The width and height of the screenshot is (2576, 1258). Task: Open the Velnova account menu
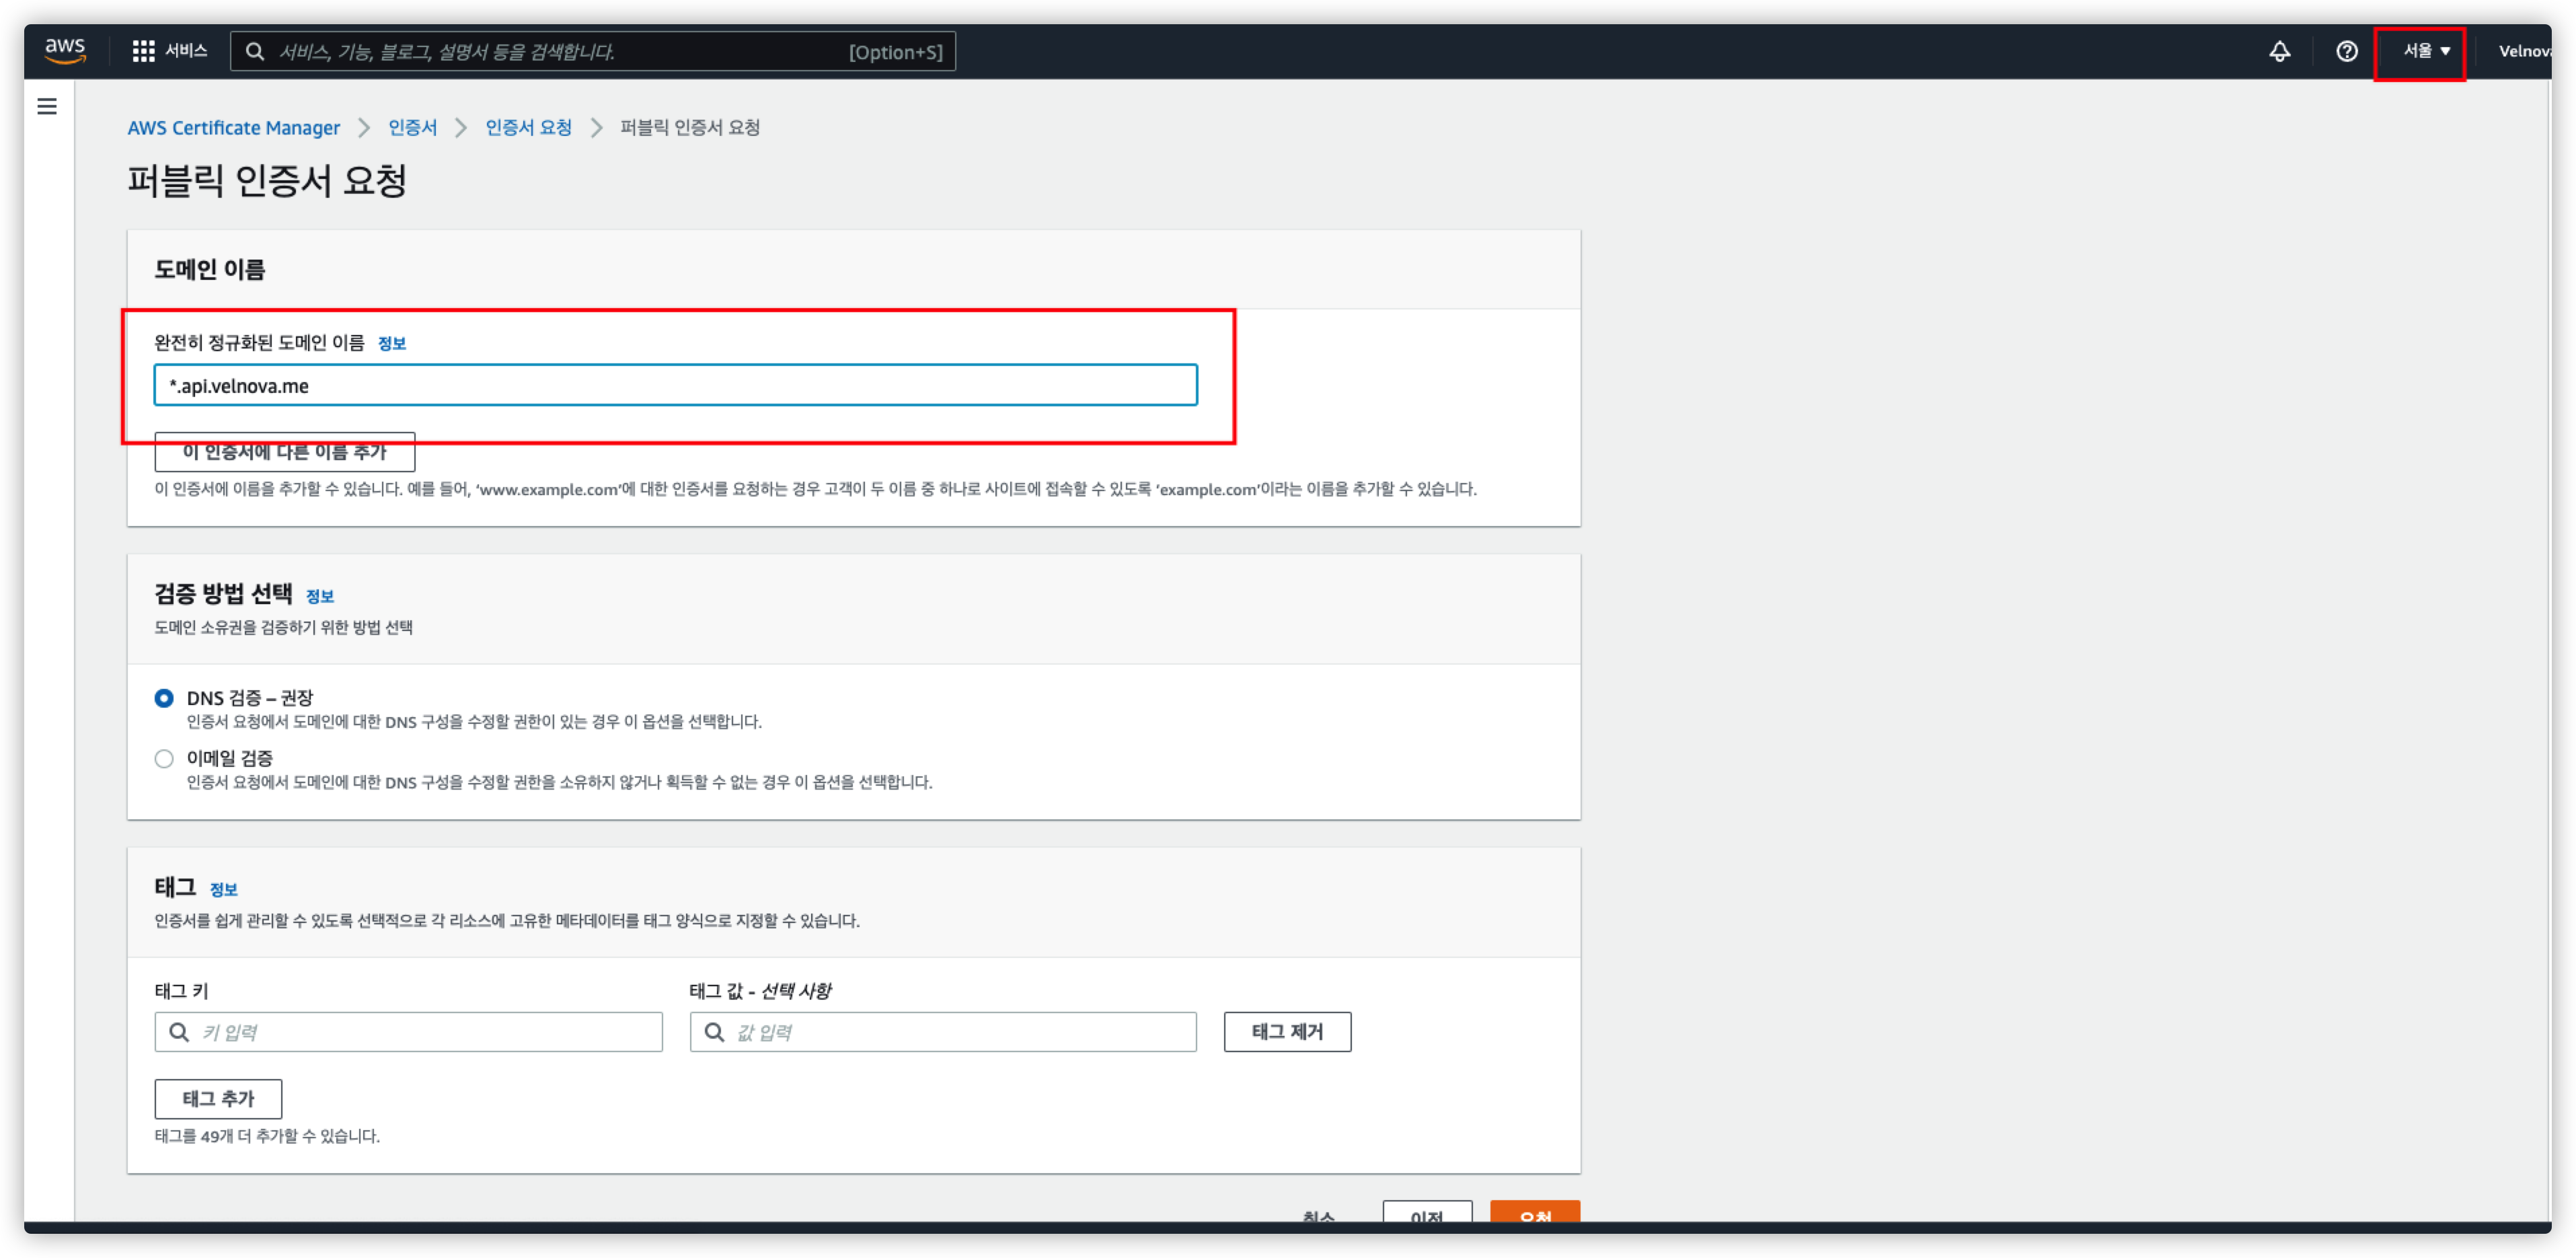coord(2524,51)
